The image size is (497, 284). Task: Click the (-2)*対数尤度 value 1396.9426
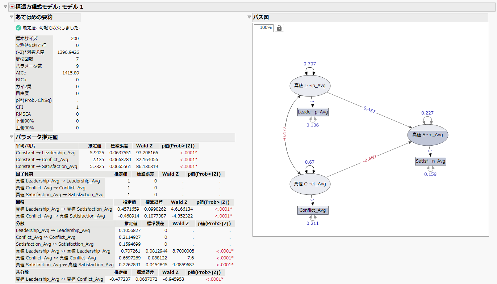click(68, 52)
